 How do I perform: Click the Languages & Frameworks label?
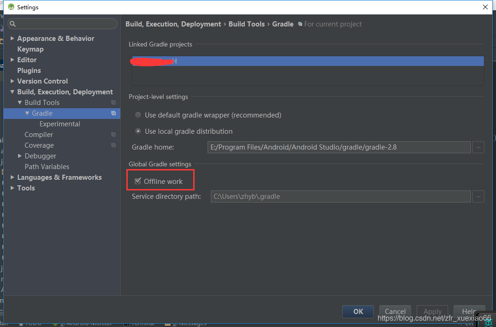(59, 177)
